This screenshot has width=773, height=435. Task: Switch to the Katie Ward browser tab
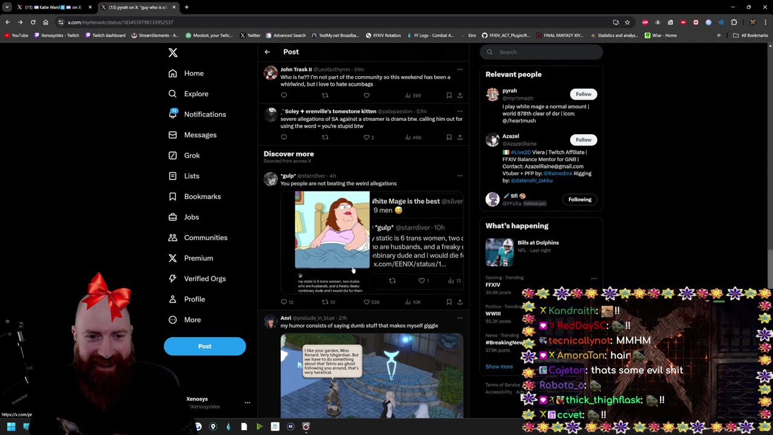pyautogui.click(x=53, y=7)
